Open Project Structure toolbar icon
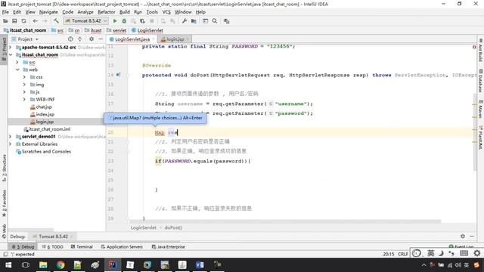The image size is (484, 272). pyautogui.click(x=194, y=21)
